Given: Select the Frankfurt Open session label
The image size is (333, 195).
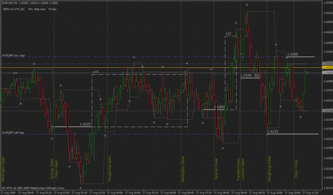Looking at the screenshot, I should pyautogui.click(x=239, y=169).
